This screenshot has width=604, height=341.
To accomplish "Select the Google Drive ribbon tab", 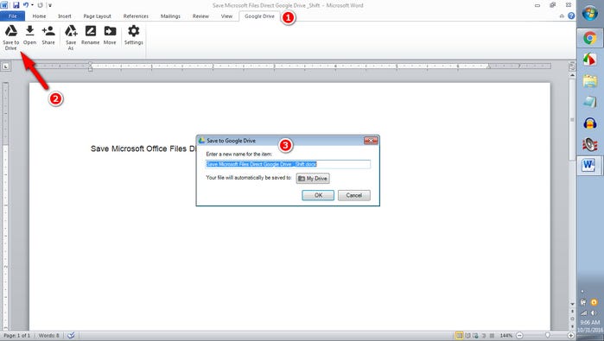I will click(259, 16).
